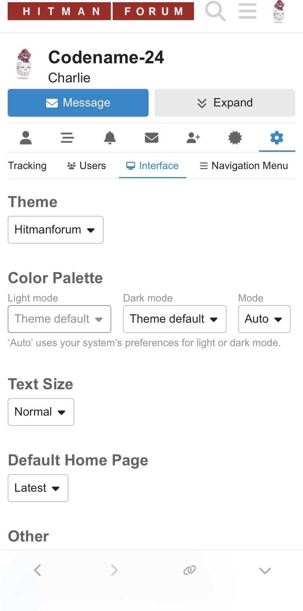Open the activity list icon
This screenshot has height=611, width=303.
(x=67, y=138)
